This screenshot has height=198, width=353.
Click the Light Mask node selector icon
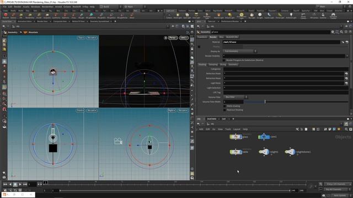pos(346,83)
